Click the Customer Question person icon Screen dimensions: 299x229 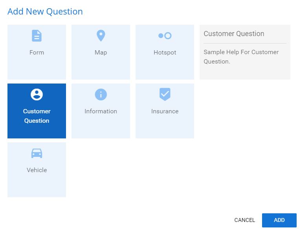tap(37, 95)
